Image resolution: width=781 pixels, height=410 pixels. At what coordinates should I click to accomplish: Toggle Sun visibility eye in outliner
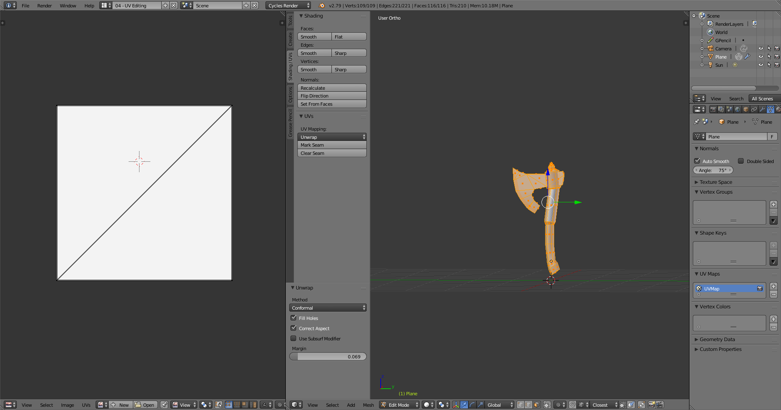[x=761, y=65]
